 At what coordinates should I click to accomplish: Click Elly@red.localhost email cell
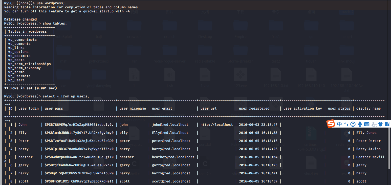coord(170,133)
